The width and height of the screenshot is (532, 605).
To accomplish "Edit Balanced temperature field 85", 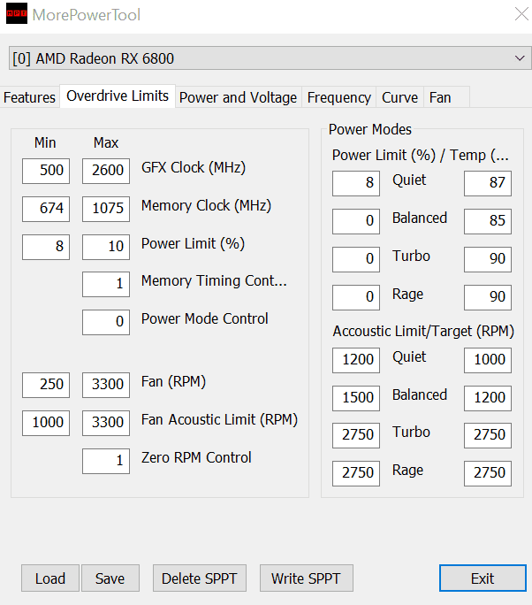I will (488, 221).
